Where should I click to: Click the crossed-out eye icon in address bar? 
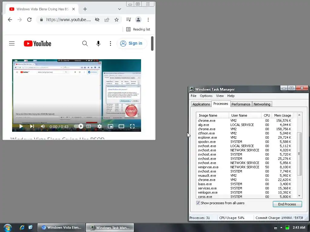[x=97, y=20]
